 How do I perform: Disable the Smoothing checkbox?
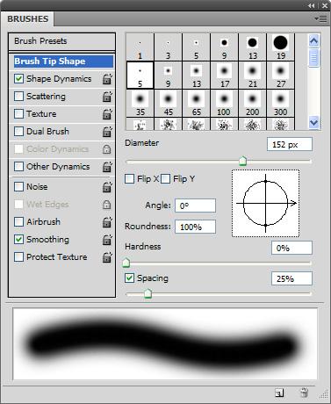click(18, 240)
